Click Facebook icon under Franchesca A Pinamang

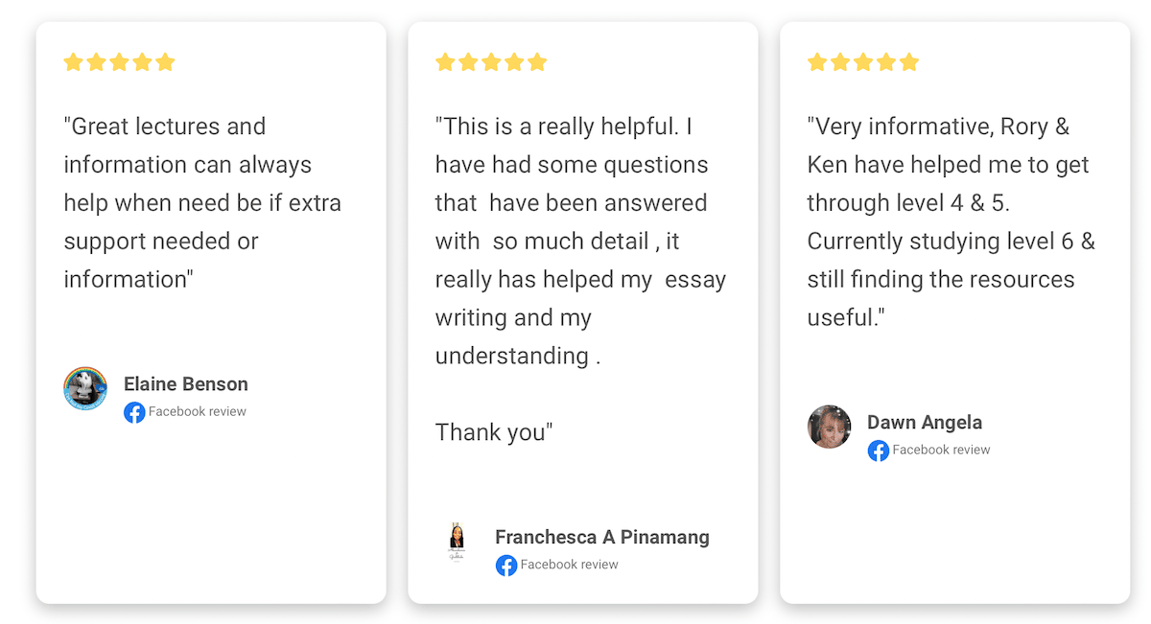pos(506,566)
